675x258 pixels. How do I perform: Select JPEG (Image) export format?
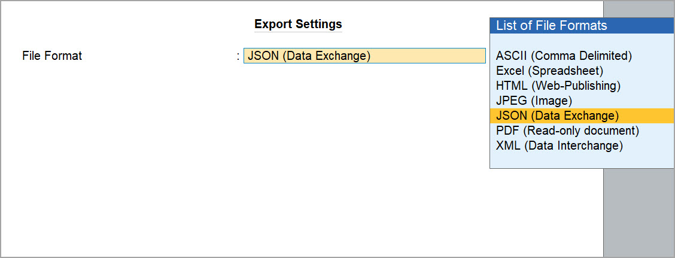(x=534, y=101)
